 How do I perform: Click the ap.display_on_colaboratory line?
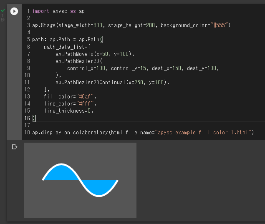(143, 132)
